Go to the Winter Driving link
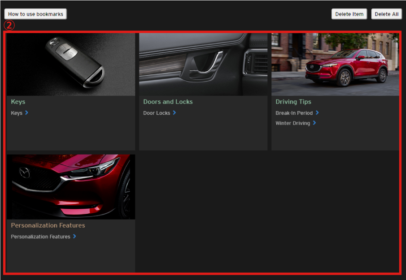406x280 pixels. [x=292, y=123]
